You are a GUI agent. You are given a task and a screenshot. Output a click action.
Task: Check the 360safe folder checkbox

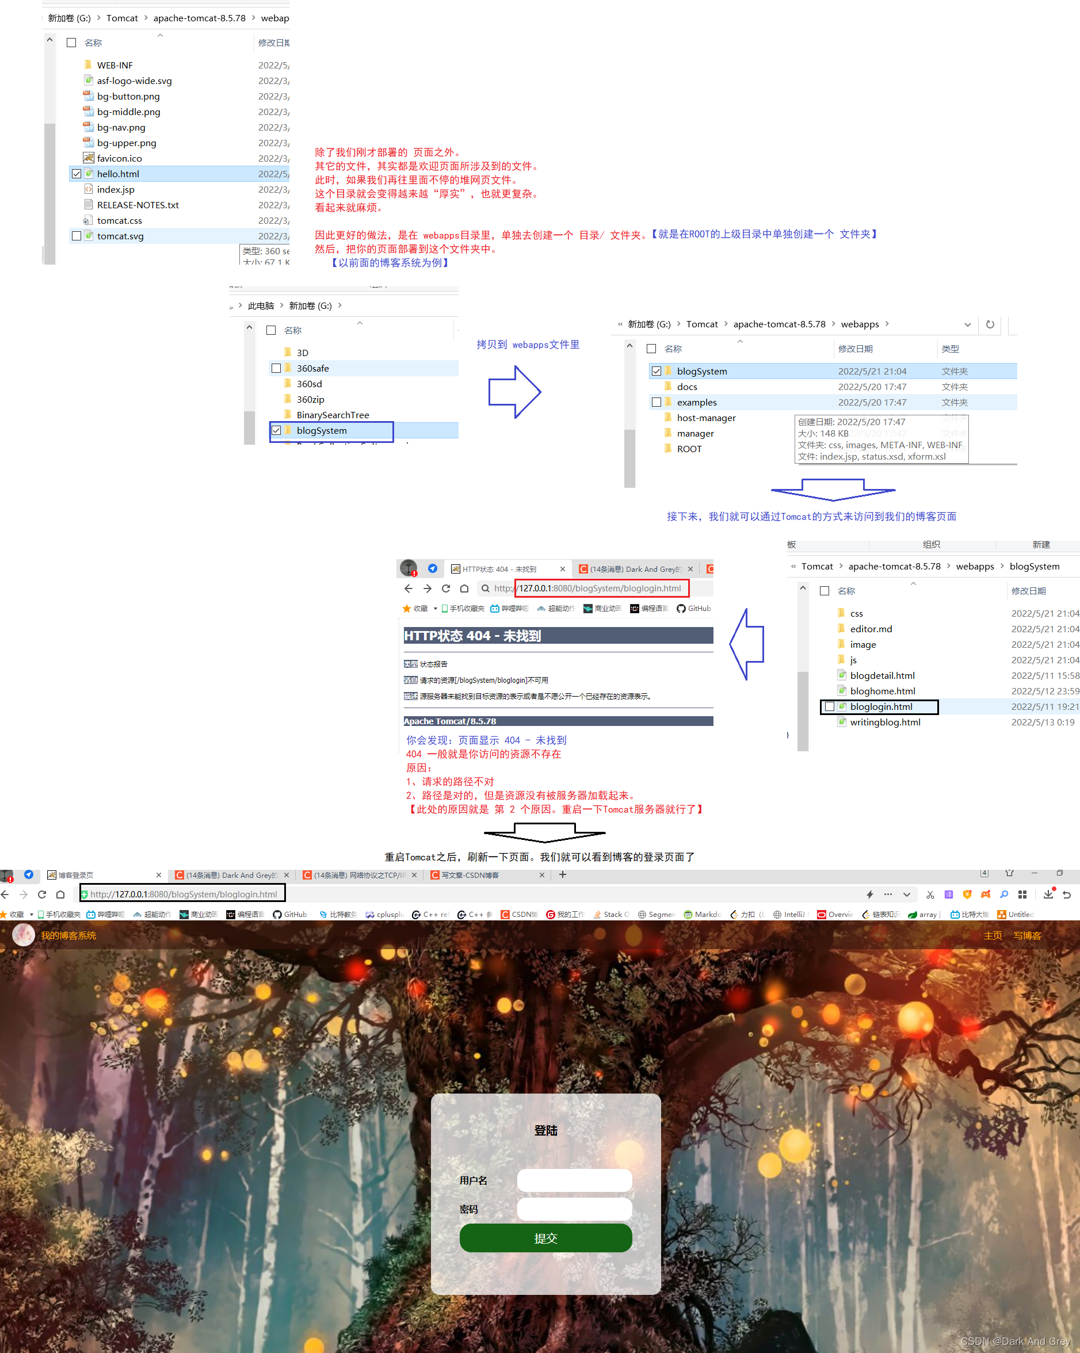click(x=276, y=368)
